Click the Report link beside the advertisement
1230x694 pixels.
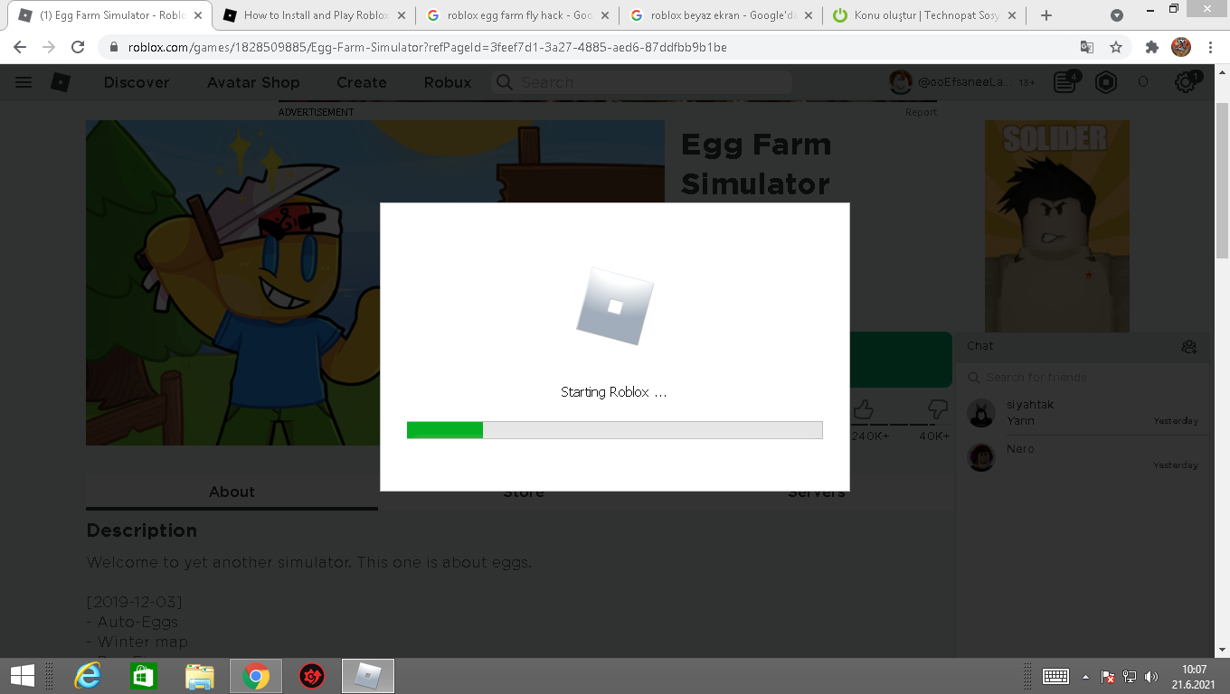(921, 112)
